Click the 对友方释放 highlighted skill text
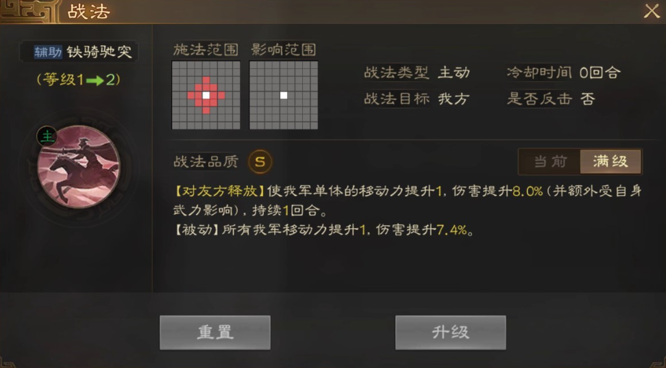666x368 pixels. pyautogui.click(x=219, y=192)
